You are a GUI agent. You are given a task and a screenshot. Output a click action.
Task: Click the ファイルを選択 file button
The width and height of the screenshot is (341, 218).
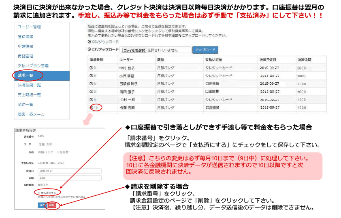[134, 50]
